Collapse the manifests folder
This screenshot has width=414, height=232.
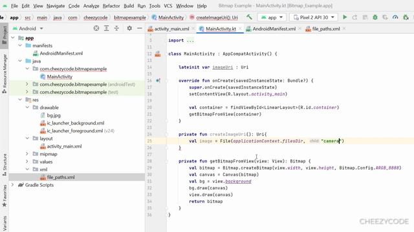20,46
